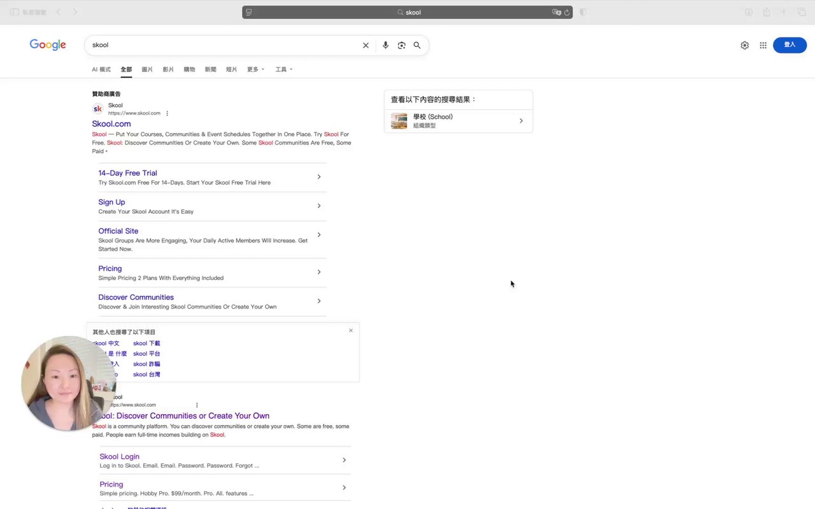Open Safari share icon

(x=767, y=12)
